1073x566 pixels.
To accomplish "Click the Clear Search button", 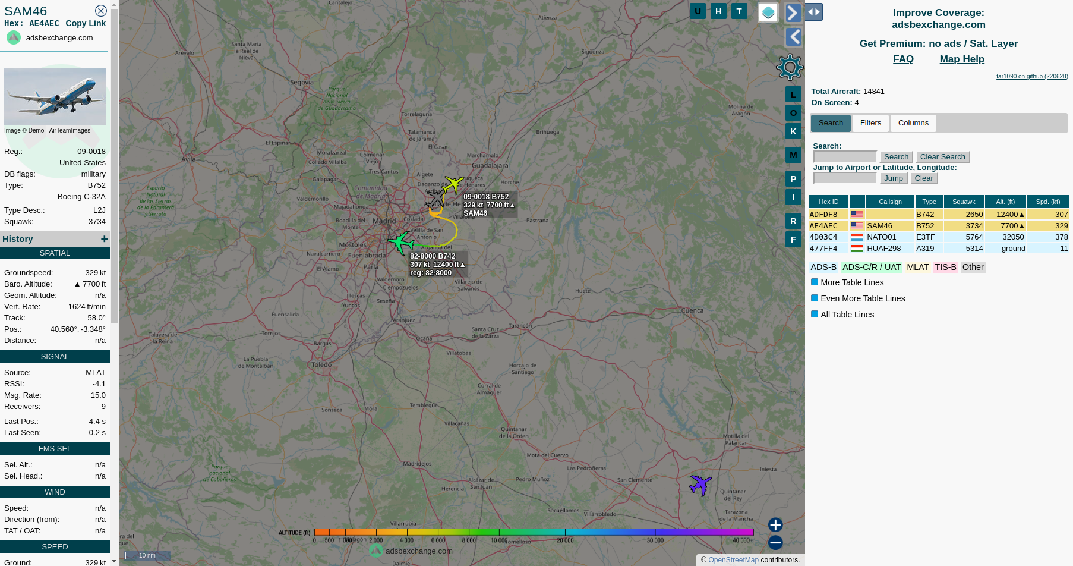I will (942, 157).
